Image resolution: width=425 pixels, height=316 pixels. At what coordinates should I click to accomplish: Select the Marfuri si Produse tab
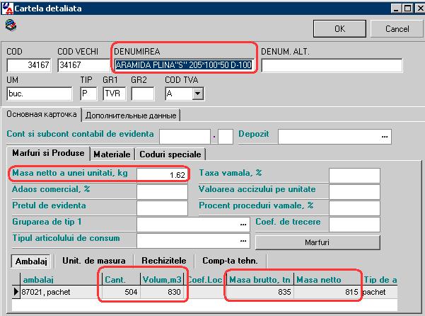(x=48, y=153)
